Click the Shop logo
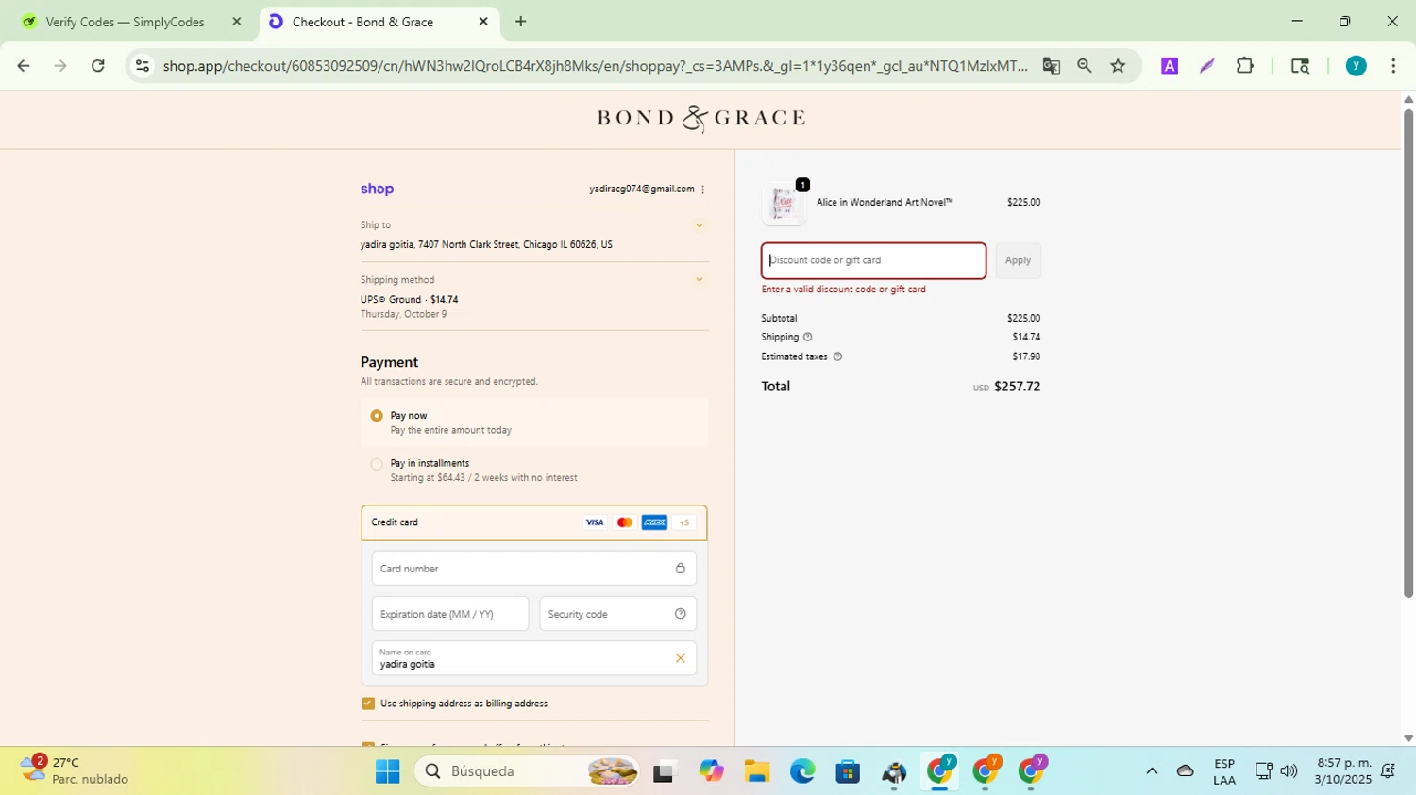Screen dimensions: 1416x795 click(377, 189)
